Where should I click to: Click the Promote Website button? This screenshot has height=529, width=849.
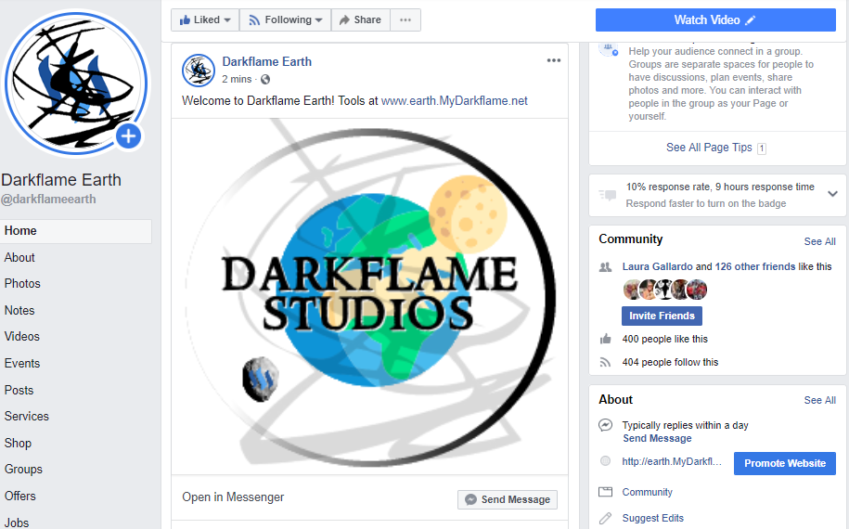pos(785,463)
